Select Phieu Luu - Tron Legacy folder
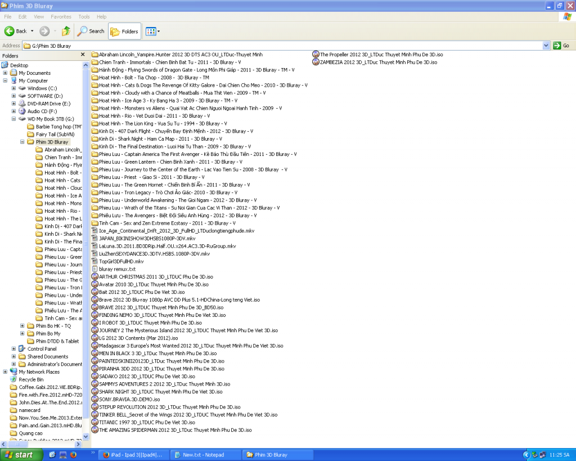The height and width of the screenshot is (461, 576). click(168, 193)
